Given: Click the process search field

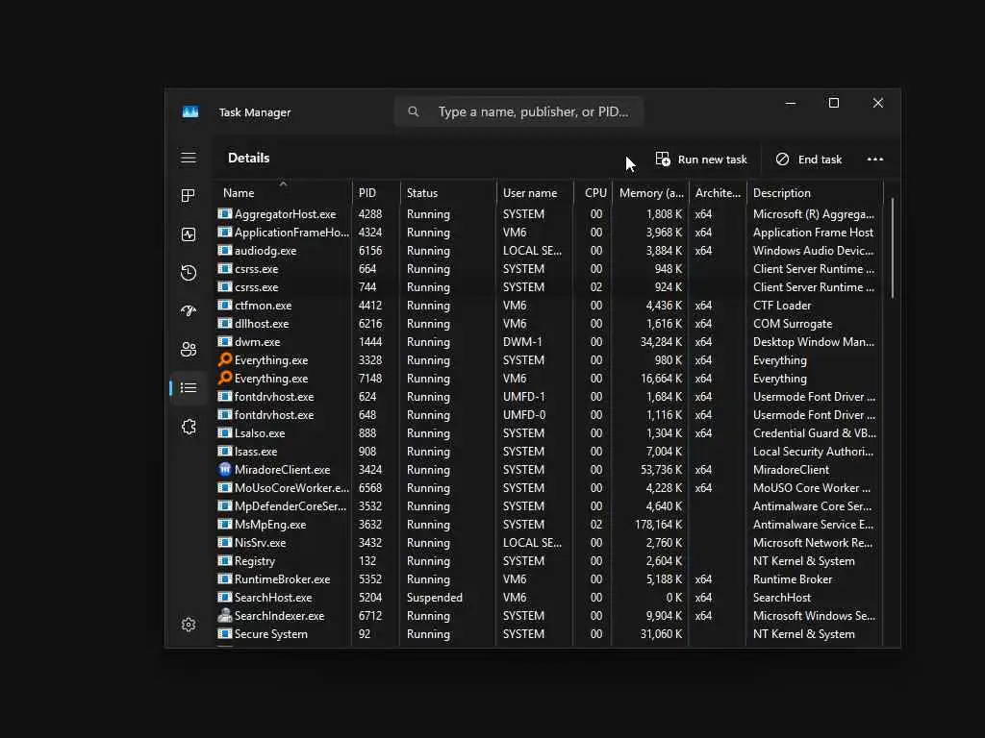Looking at the screenshot, I should coord(518,111).
